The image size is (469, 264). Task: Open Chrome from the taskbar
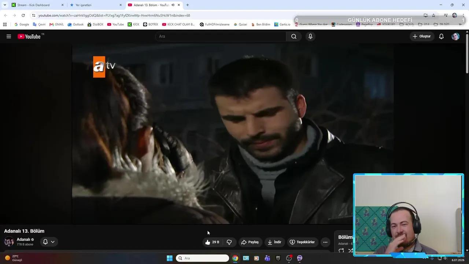(235, 258)
